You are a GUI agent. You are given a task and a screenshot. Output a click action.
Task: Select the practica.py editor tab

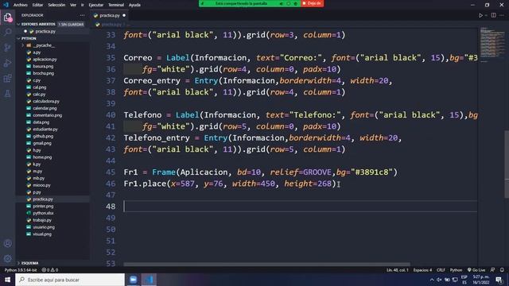(110, 15)
